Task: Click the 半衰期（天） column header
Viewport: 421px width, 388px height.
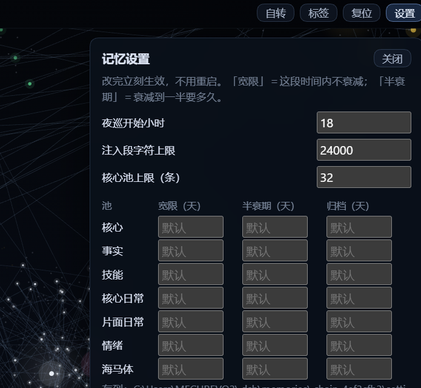Action: (x=268, y=206)
